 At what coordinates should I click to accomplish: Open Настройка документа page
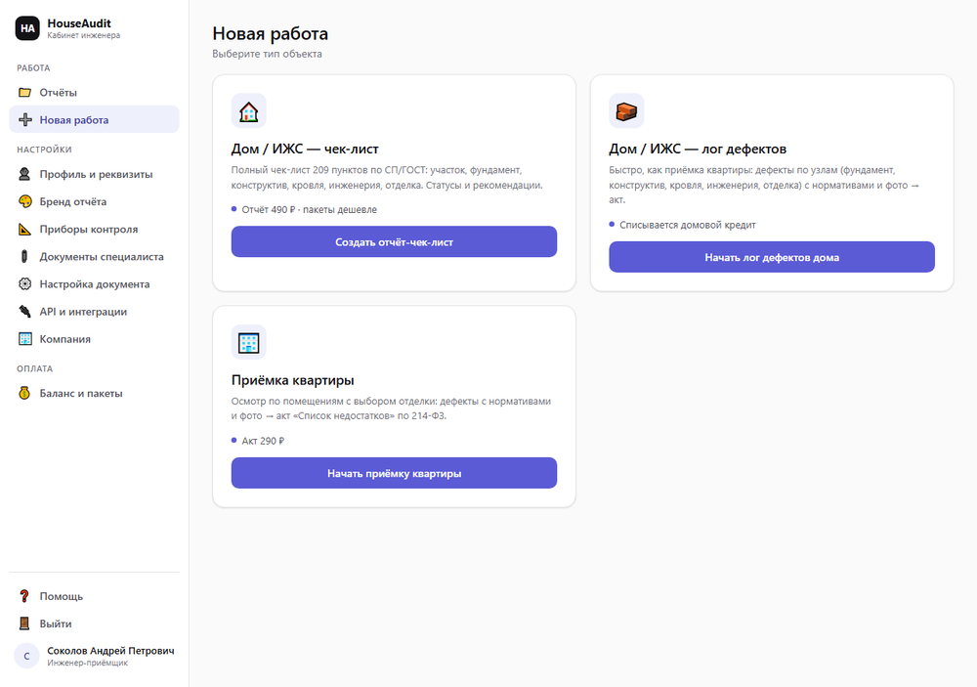[94, 283]
